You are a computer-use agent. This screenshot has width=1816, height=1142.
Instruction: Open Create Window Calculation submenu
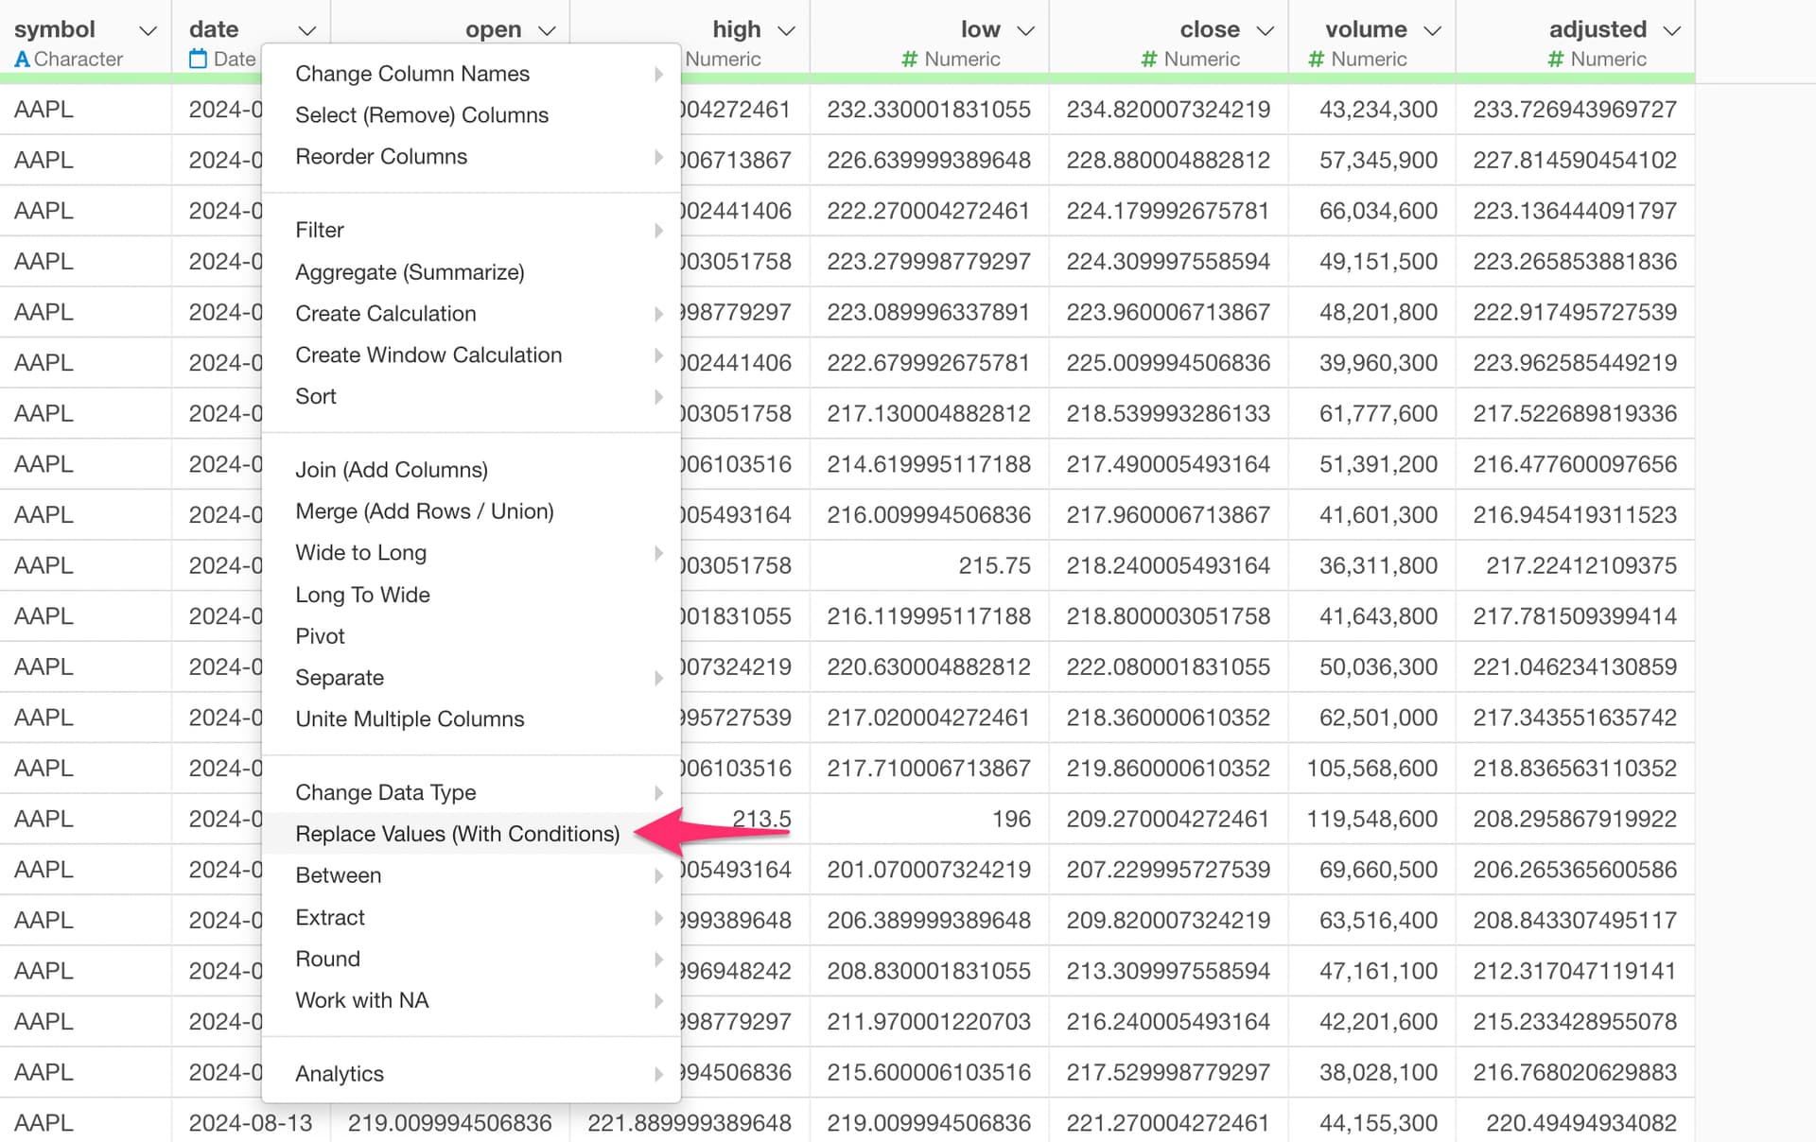pyautogui.click(x=471, y=355)
